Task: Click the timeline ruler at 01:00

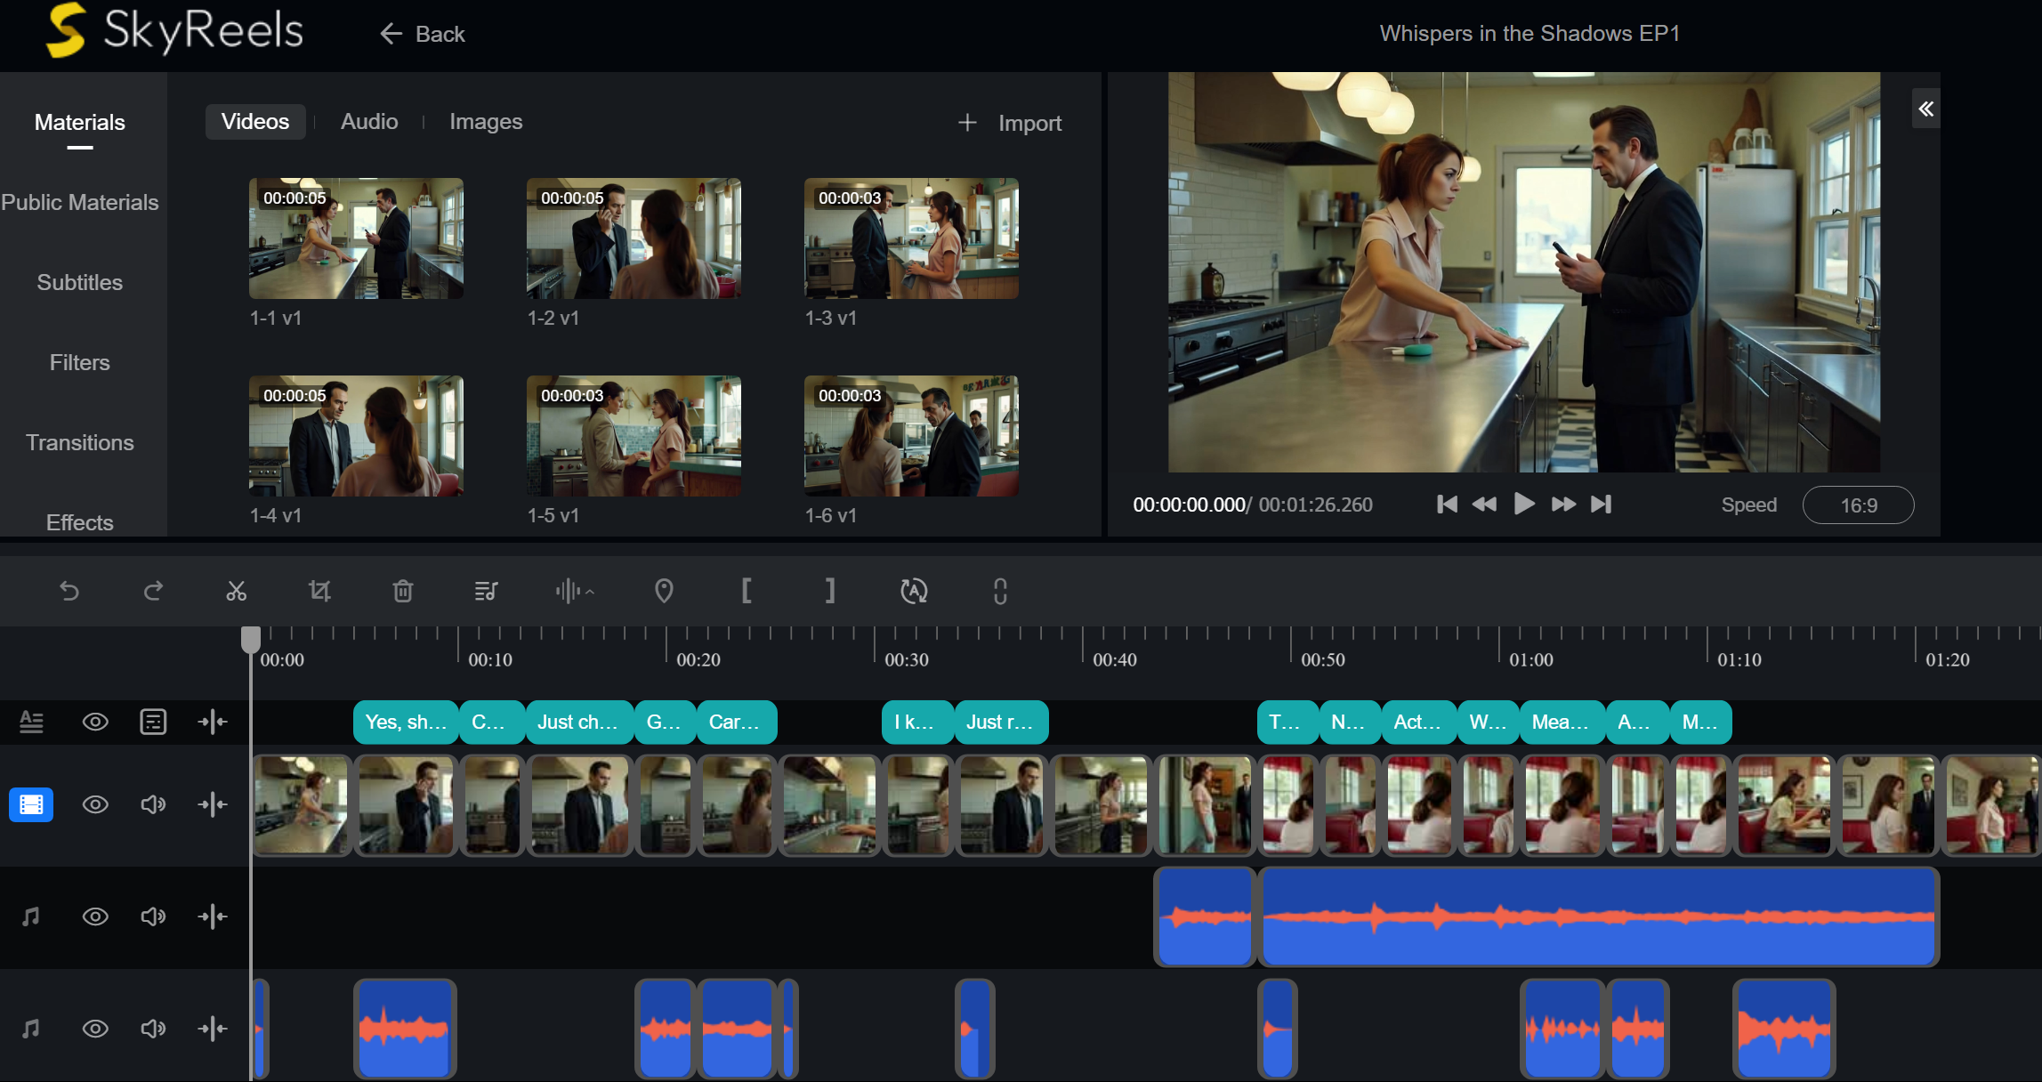Action: click(1530, 659)
